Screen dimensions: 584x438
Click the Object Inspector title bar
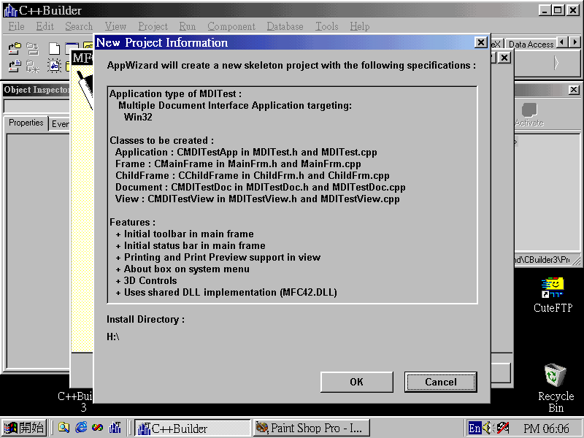(x=36, y=90)
